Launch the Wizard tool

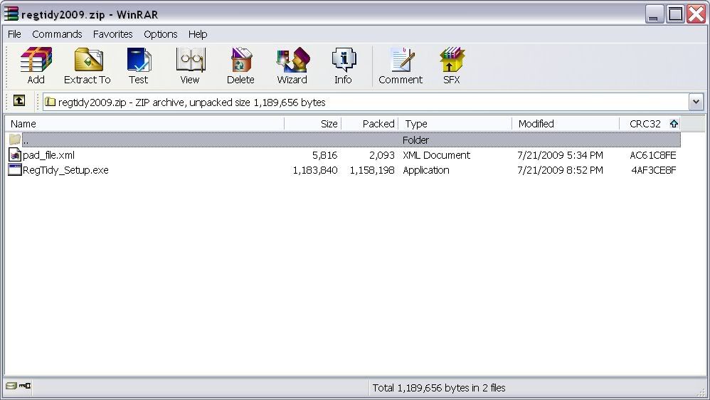click(292, 65)
